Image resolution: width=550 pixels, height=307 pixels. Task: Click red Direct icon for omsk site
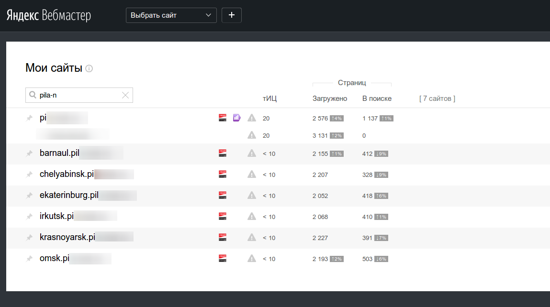coord(222,259)
